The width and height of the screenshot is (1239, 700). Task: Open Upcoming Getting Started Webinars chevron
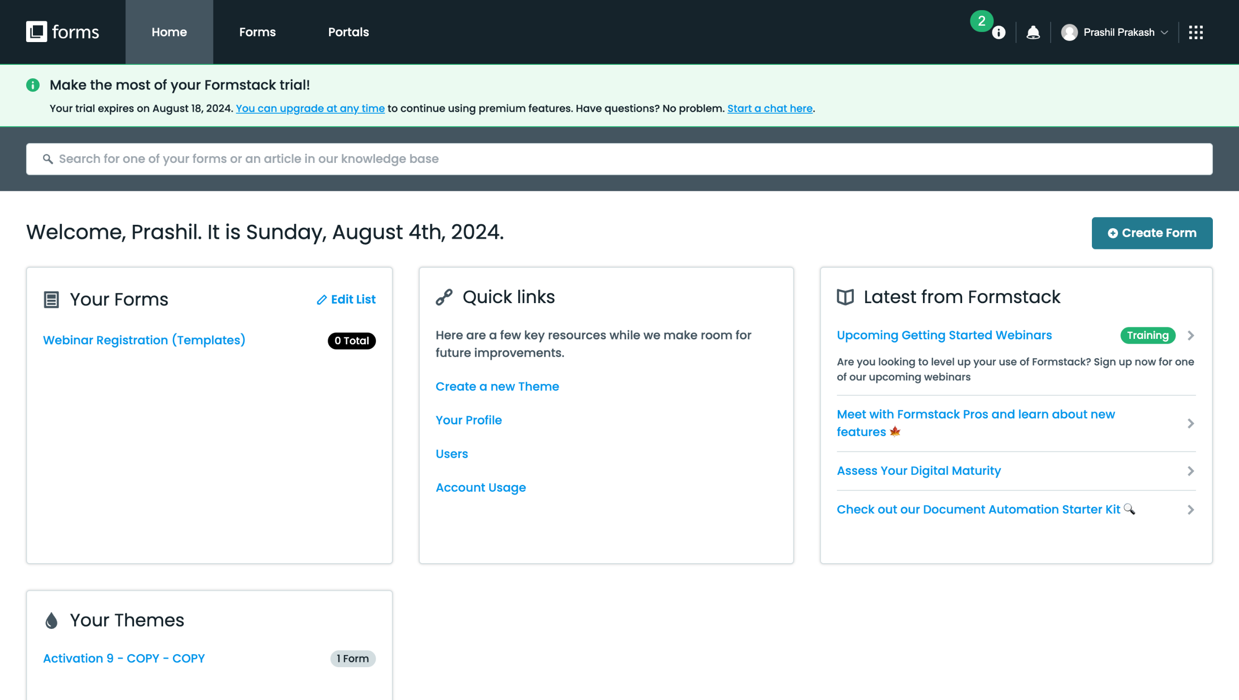point(1191,335)
